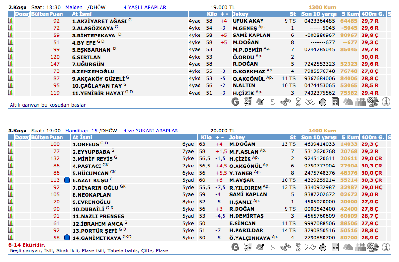
Task: Click the stopwatch icon under race 2
Action: coord(323,102)
